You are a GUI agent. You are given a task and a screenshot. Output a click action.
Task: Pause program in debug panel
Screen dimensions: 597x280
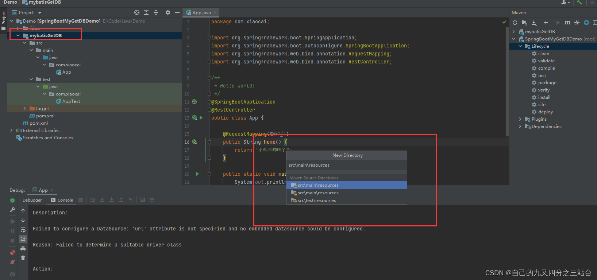pyautogui.click(x=12, y=231)
